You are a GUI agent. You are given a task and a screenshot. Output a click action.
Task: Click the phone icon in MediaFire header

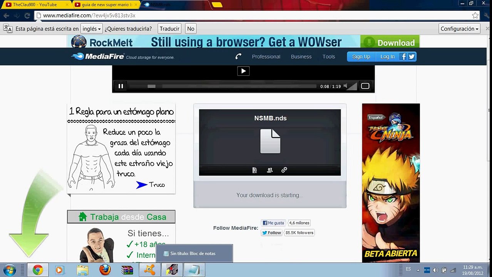[238, 57]
